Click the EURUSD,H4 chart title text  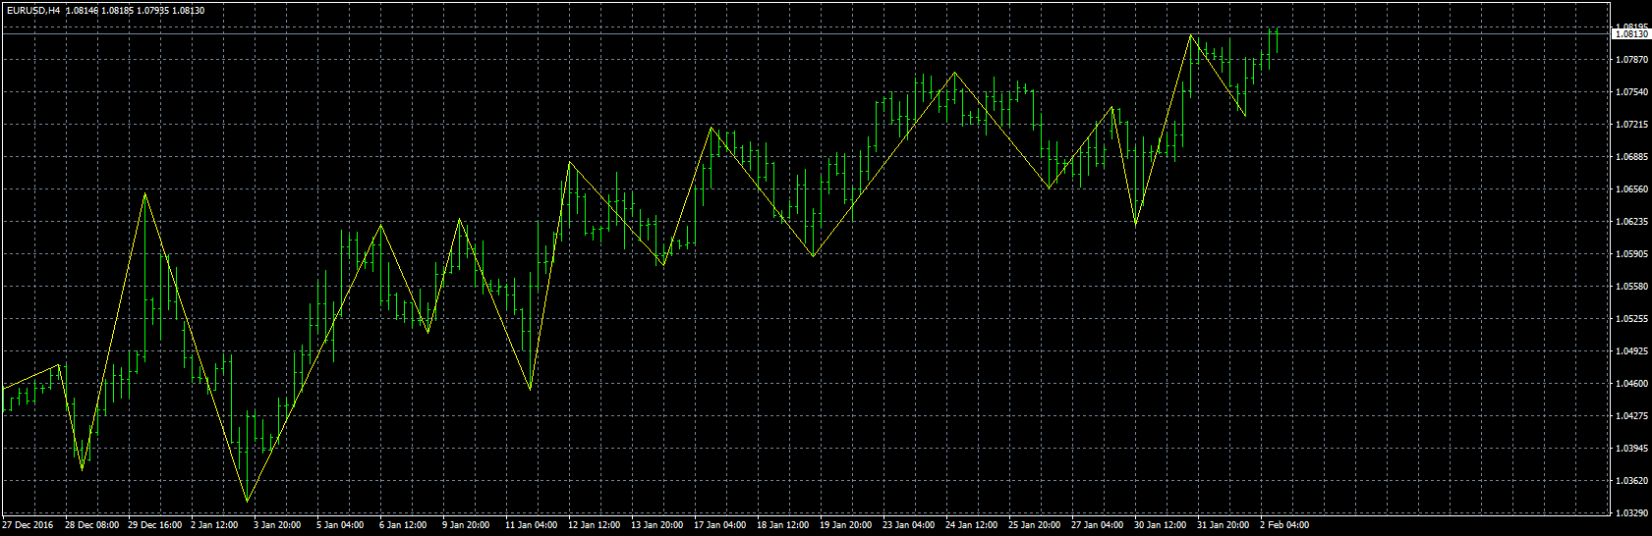tap(31, 10)
